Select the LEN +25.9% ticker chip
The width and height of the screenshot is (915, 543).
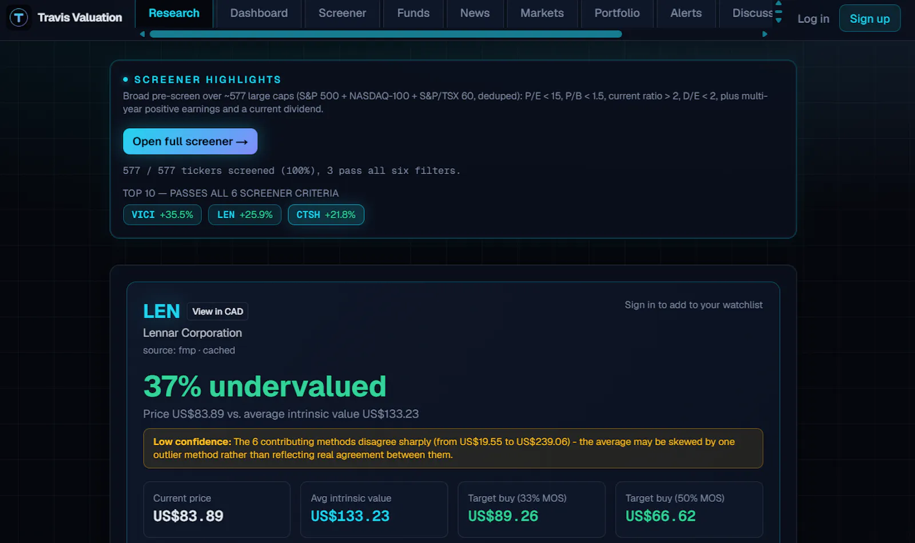[245, 215]
